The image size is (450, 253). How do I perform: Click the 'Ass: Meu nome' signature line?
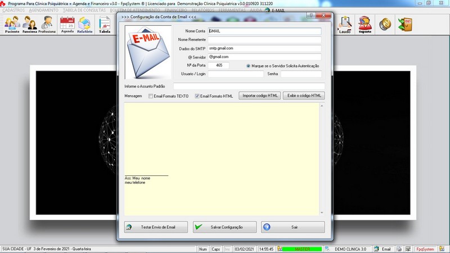(137, 178)
